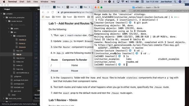Select the first -bash terminal tab

tap(111, 11)
